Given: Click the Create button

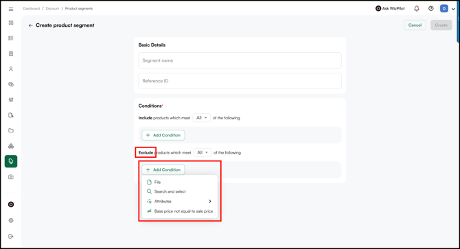Looking at the screenshot, I should [x=441, y=25].
